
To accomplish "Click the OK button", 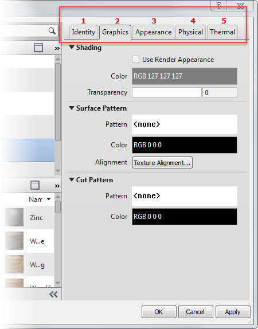I will pos(159,312).
